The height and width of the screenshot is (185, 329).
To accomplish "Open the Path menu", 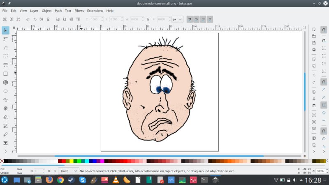I will pos(58,10).
